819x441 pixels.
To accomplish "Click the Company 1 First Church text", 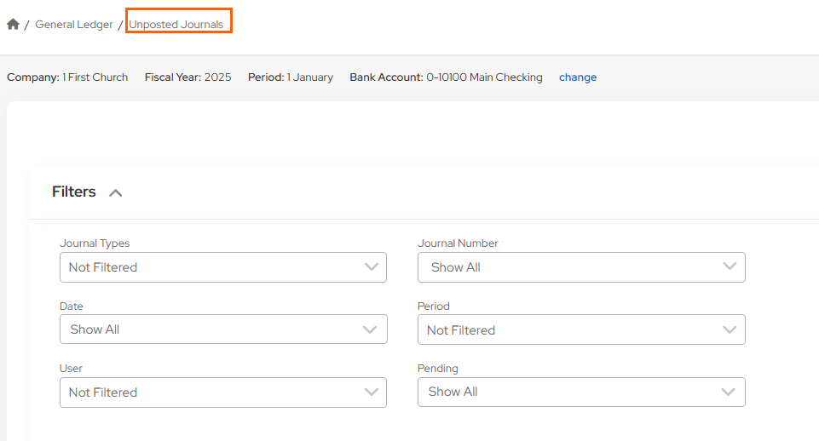I will pyautogui.click(x=67, y=77).
